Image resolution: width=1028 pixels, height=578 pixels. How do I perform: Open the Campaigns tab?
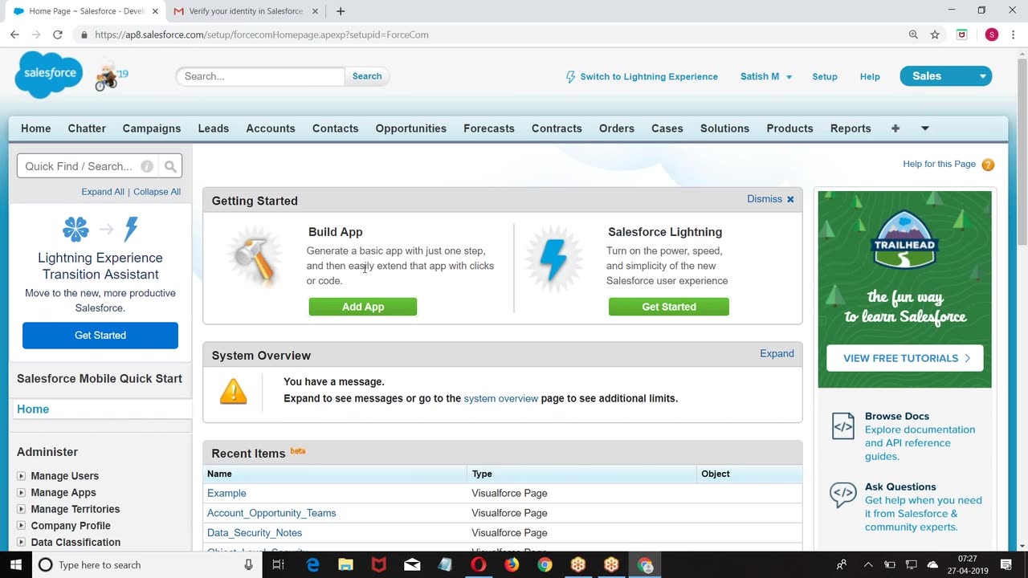(x=152, y=128)
